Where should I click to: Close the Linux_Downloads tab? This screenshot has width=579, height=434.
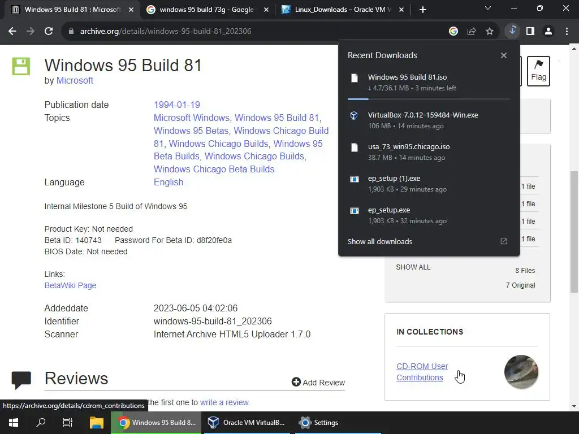tap(401, 10)
